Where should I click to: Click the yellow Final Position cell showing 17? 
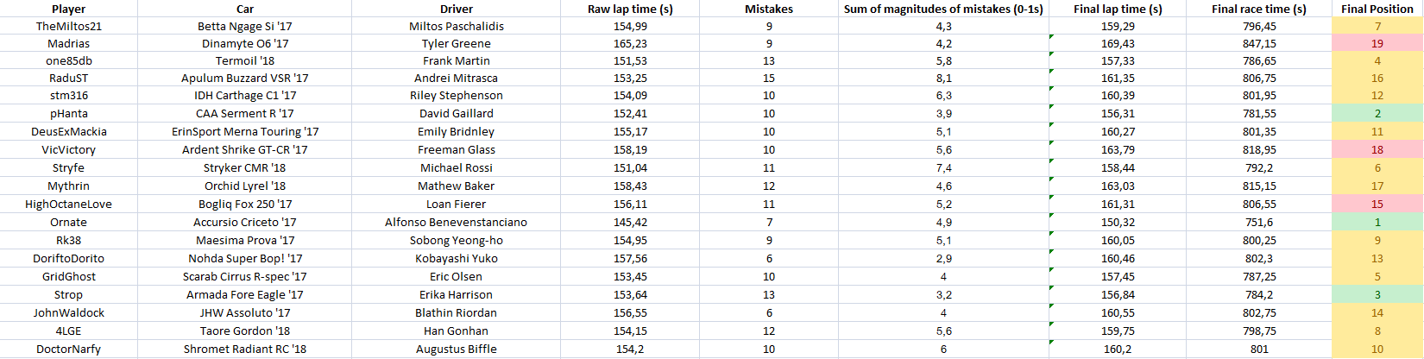pos(1377,186)
